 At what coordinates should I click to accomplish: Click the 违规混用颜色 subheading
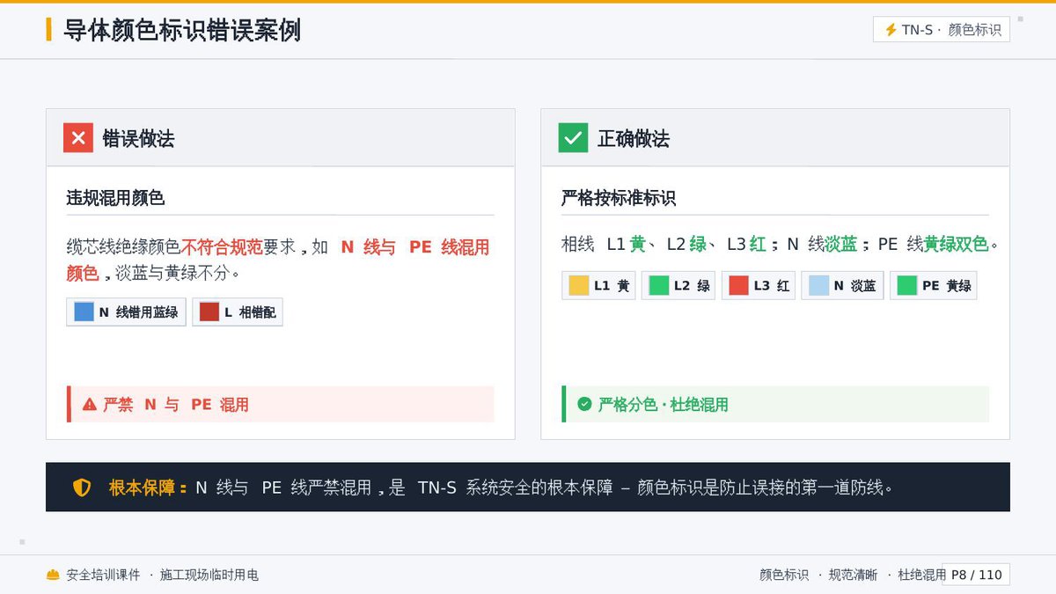tap(115, 198)
